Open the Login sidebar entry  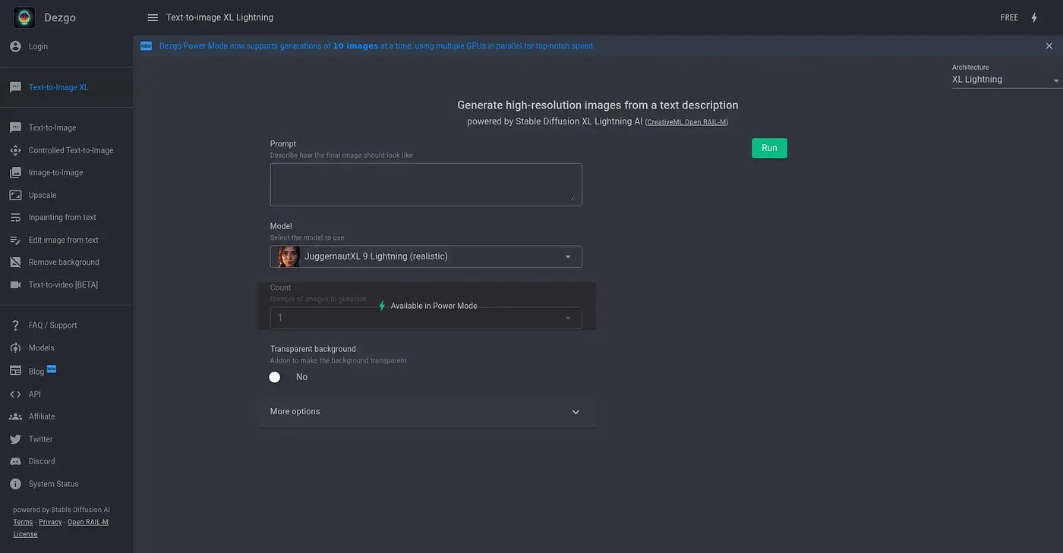coord(66,46)
